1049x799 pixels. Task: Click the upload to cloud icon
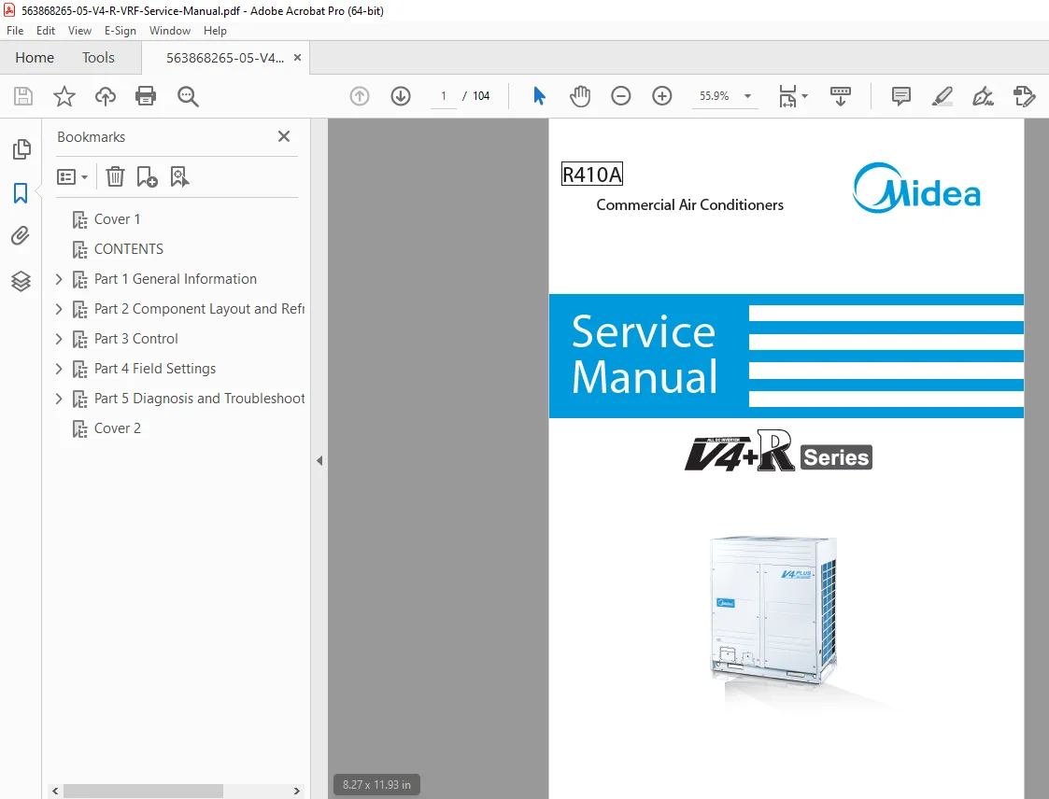[x=105, y=96]
